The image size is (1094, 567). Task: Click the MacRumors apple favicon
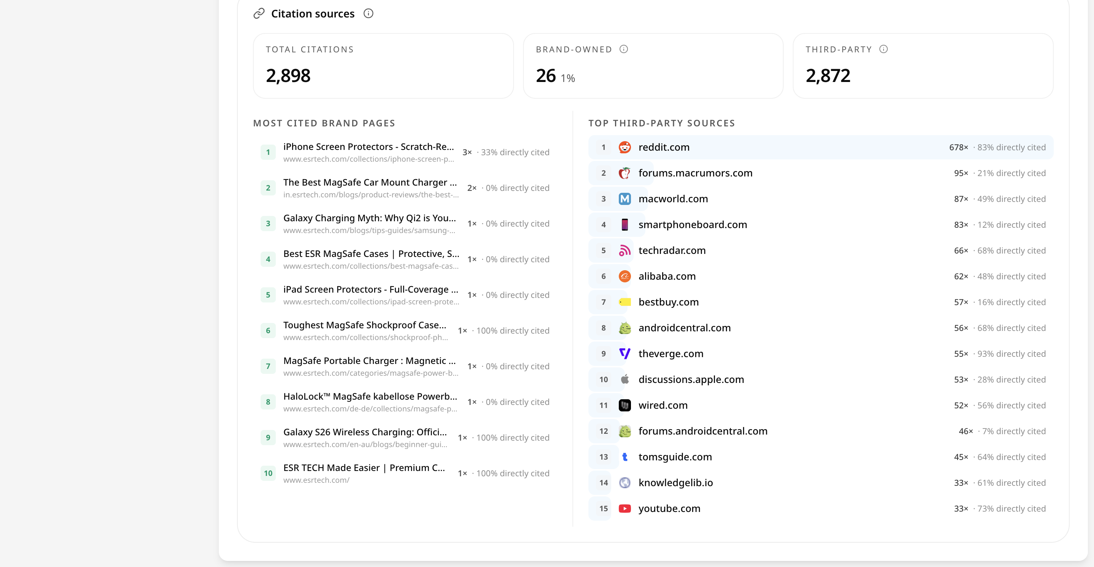coord(625,173)
